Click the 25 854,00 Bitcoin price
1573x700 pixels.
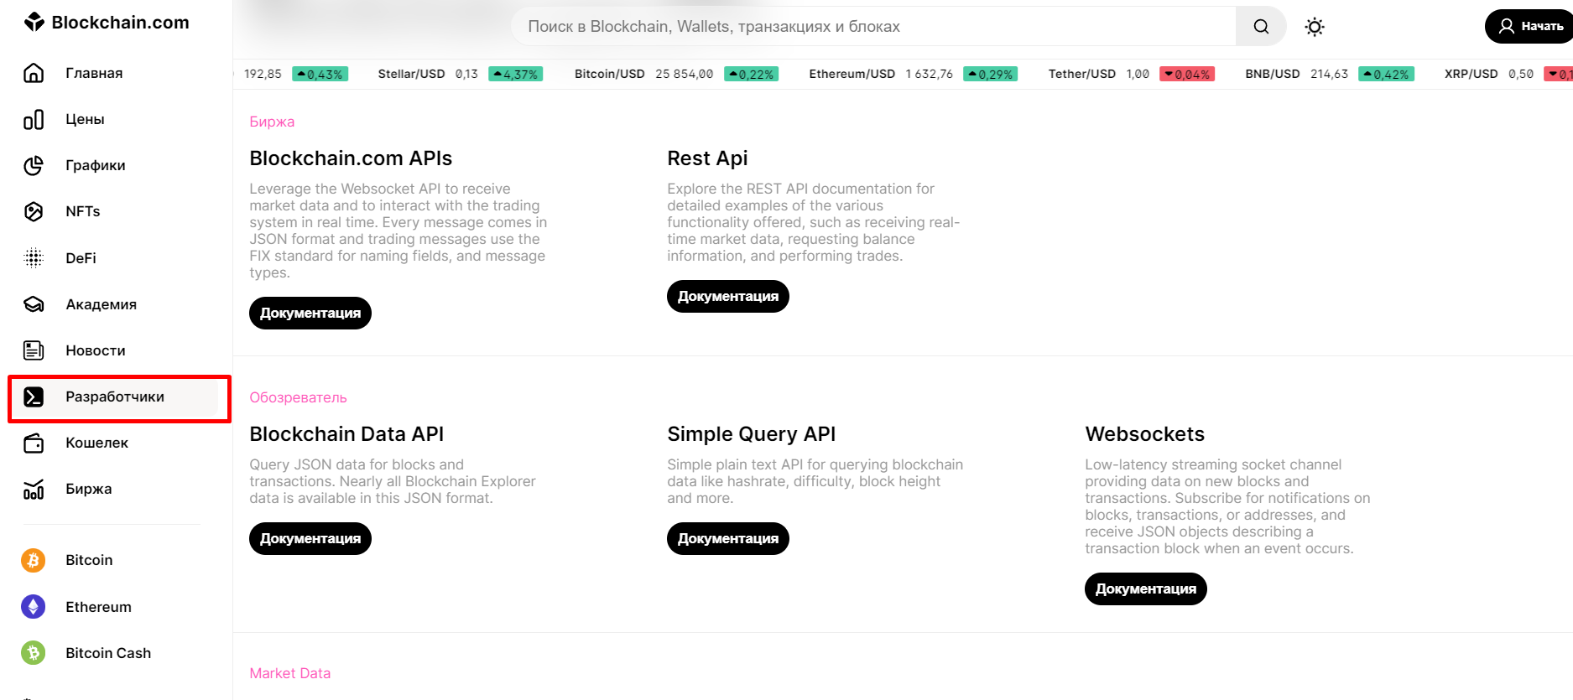[x=685, y=74]
